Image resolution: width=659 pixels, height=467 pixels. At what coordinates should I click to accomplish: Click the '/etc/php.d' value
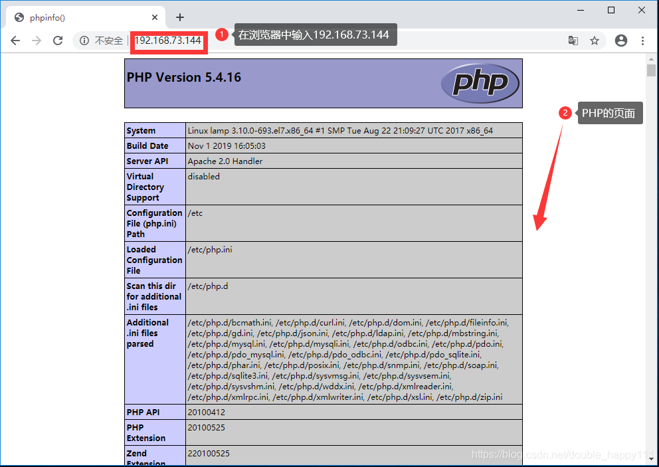(x=208, y=286)
